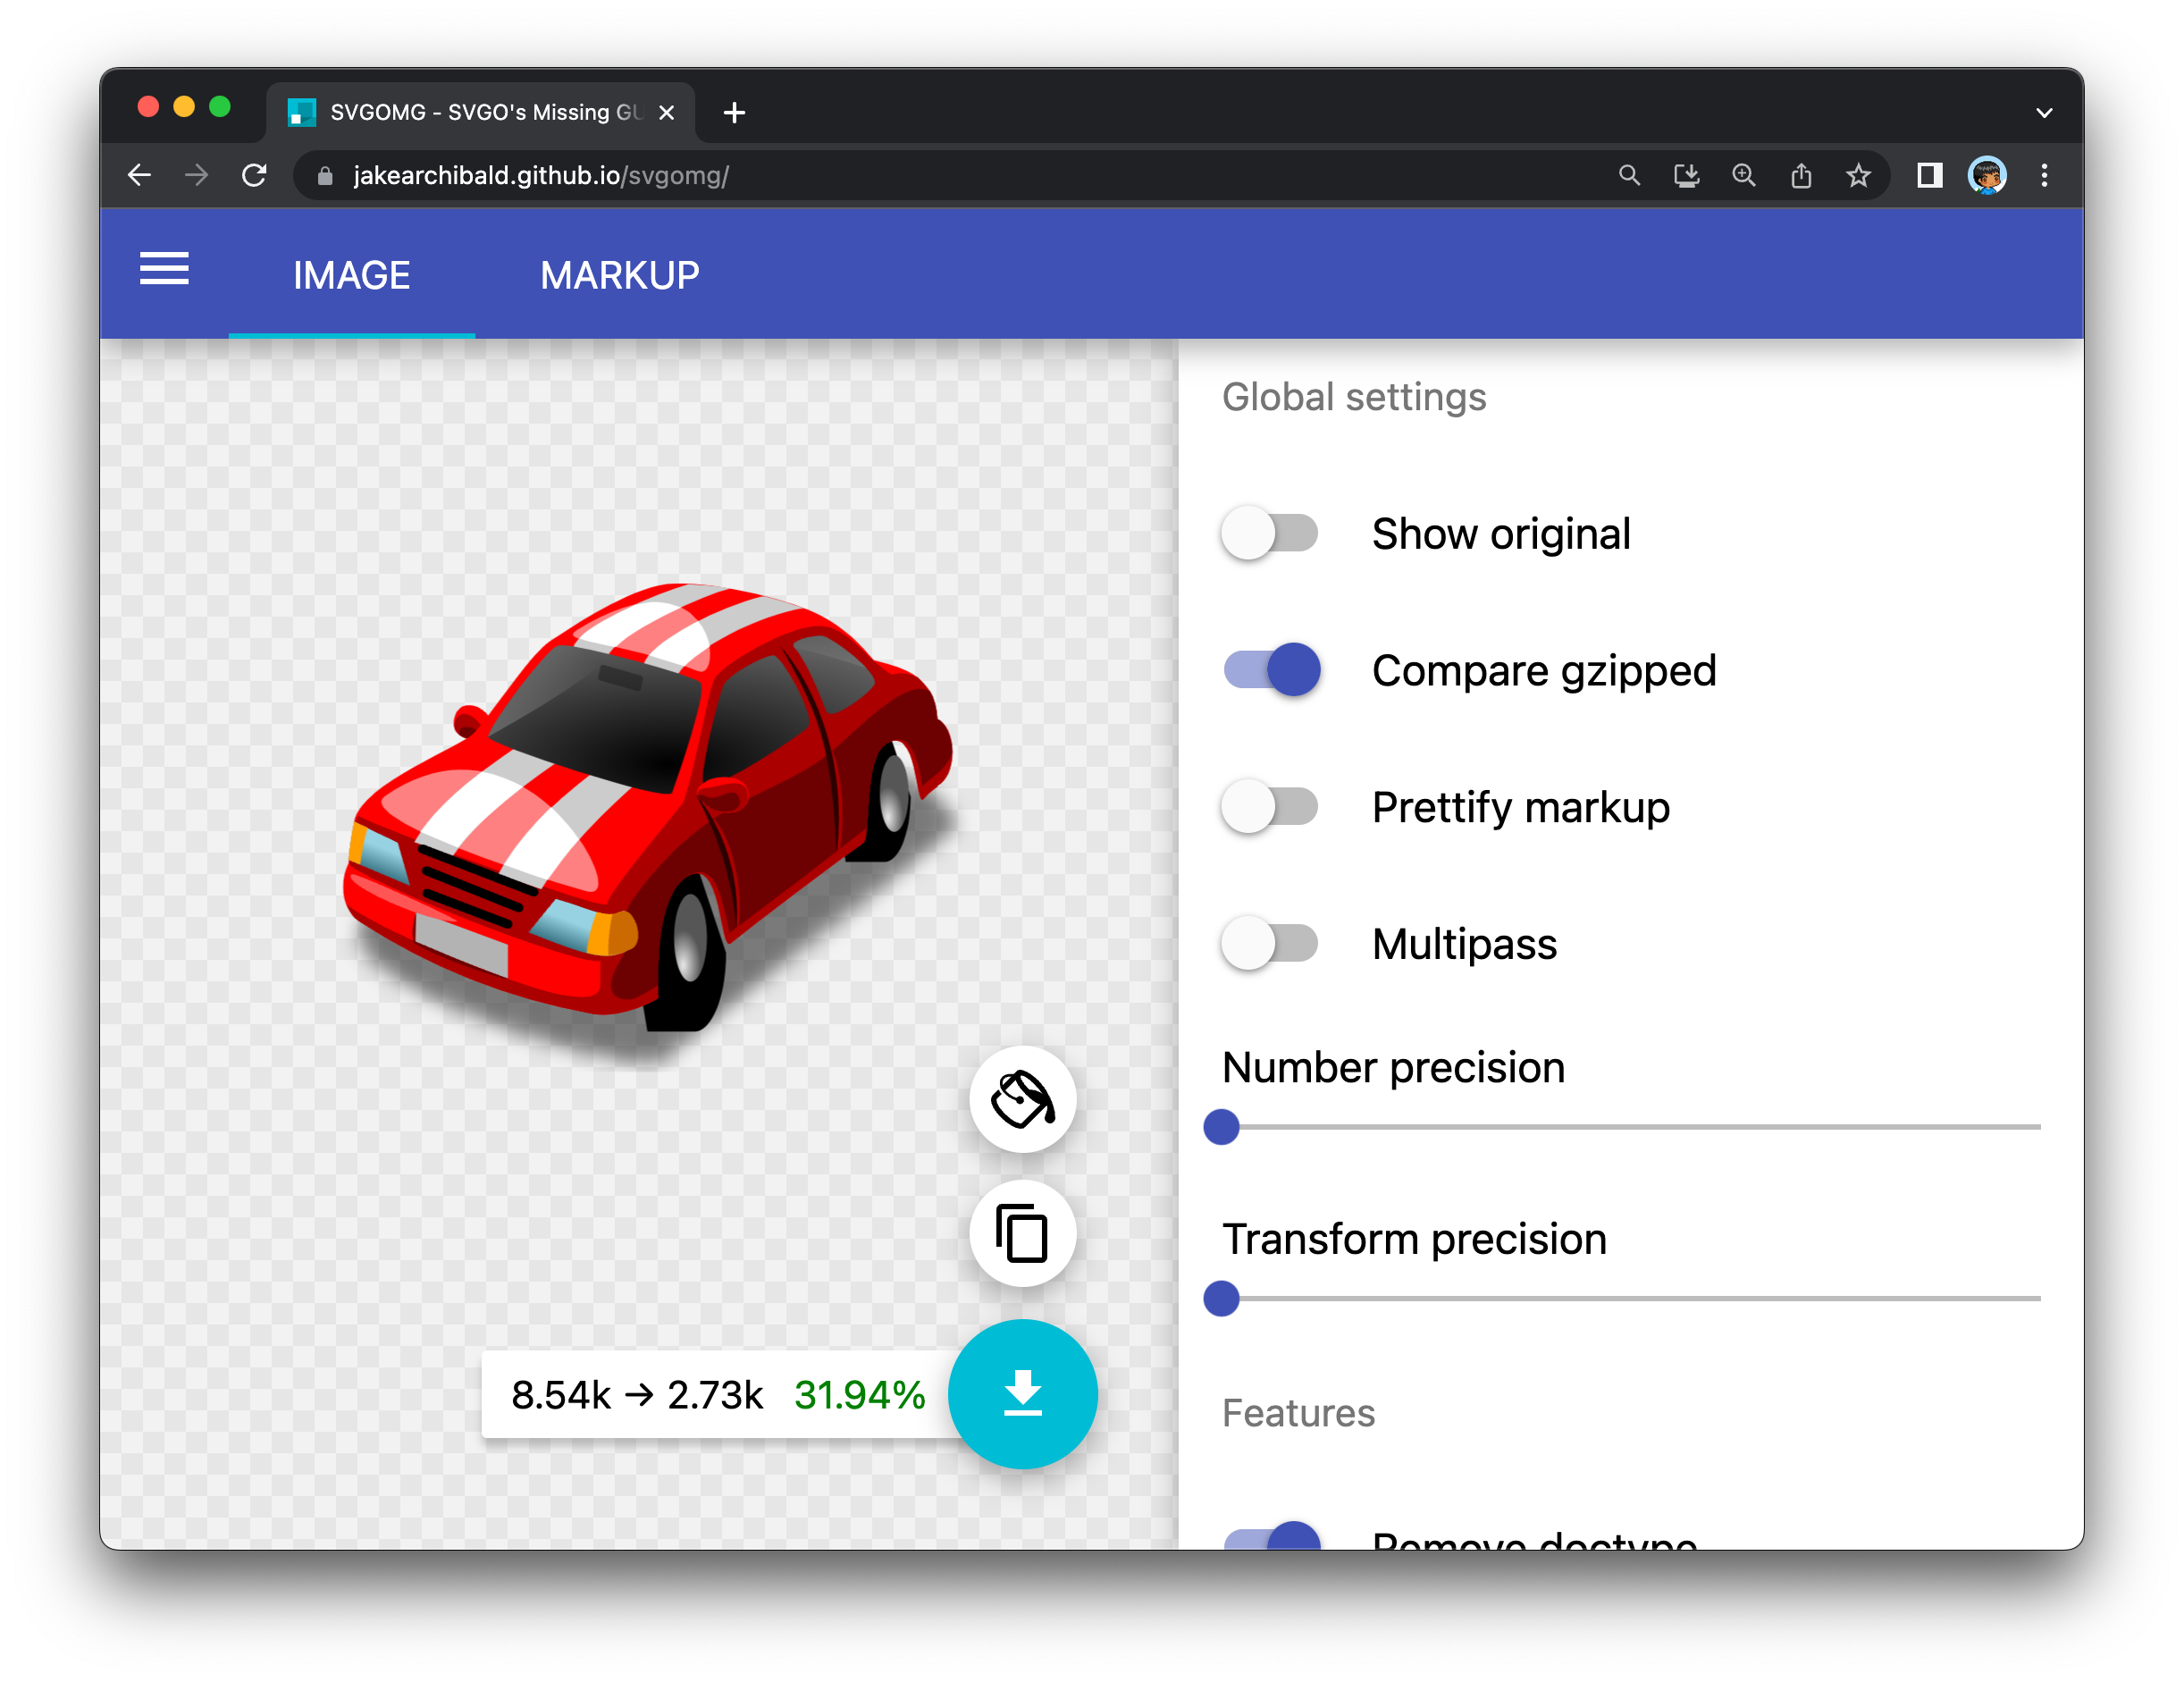Expand the tab search chevron
The width and height of the screenshot is (2184, 1682).
2044,113
